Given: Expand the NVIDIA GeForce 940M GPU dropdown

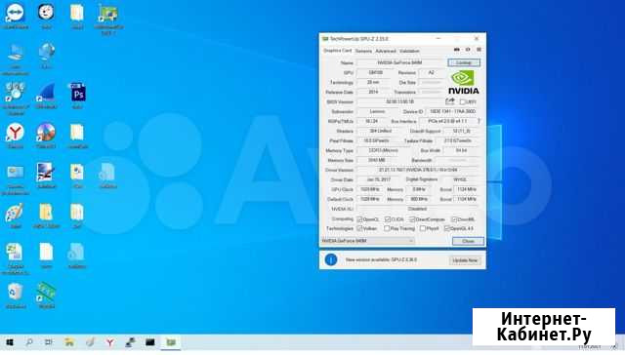Looking at the screenshot, I should click(367, 241).
